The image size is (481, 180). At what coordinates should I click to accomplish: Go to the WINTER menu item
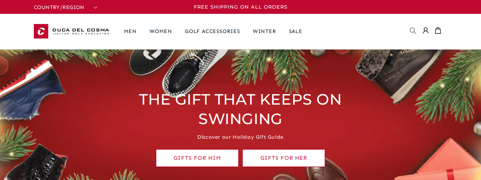264,31
